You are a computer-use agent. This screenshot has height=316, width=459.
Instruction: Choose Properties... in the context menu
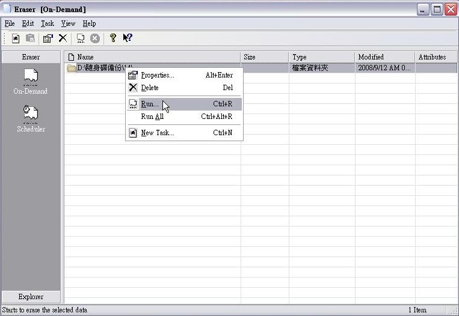pyautogui.click(x=185, y=75)
